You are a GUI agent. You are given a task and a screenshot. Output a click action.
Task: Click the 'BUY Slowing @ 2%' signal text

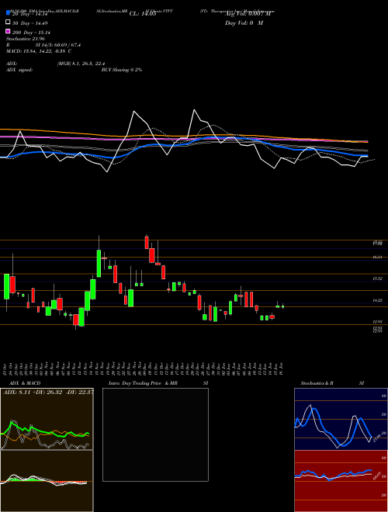click(122, 70)
